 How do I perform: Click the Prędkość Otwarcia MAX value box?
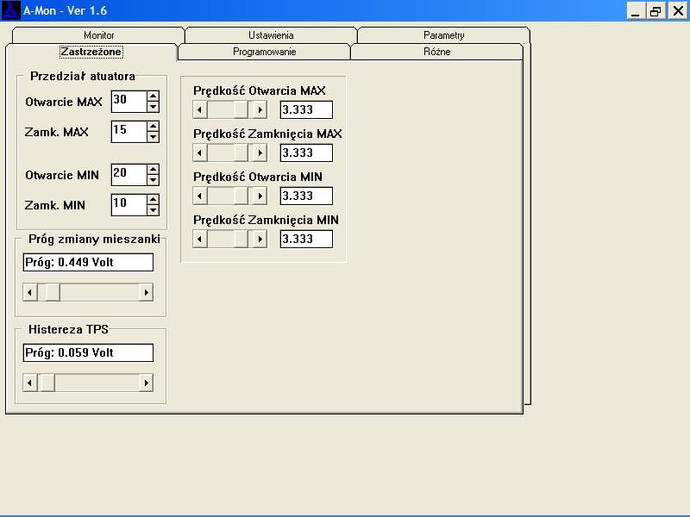[306, 109]
